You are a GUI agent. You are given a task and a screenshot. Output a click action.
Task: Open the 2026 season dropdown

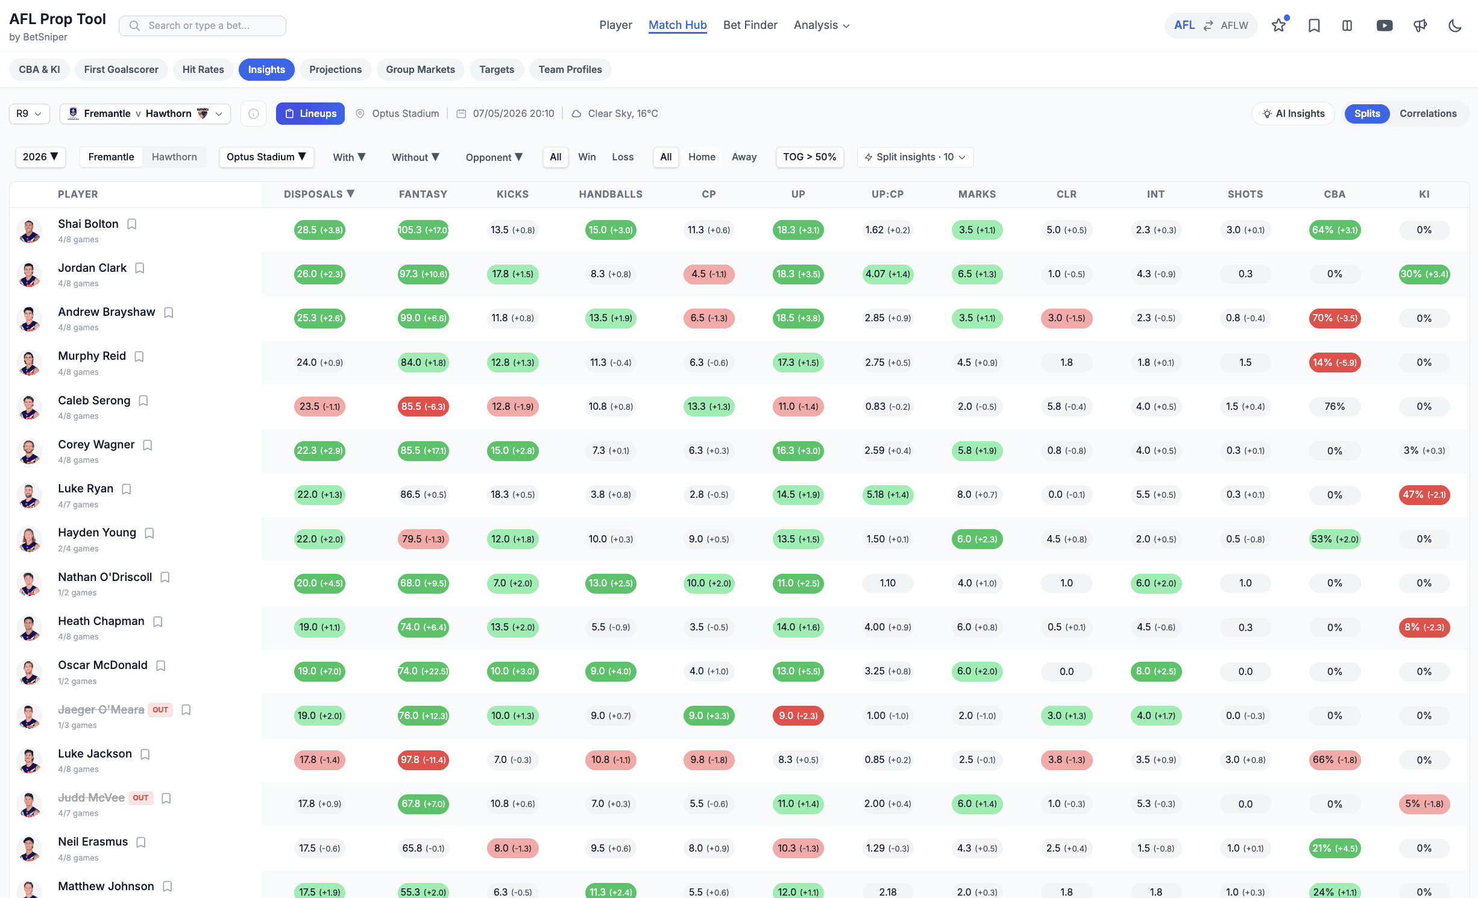click(x=40, y=157)
